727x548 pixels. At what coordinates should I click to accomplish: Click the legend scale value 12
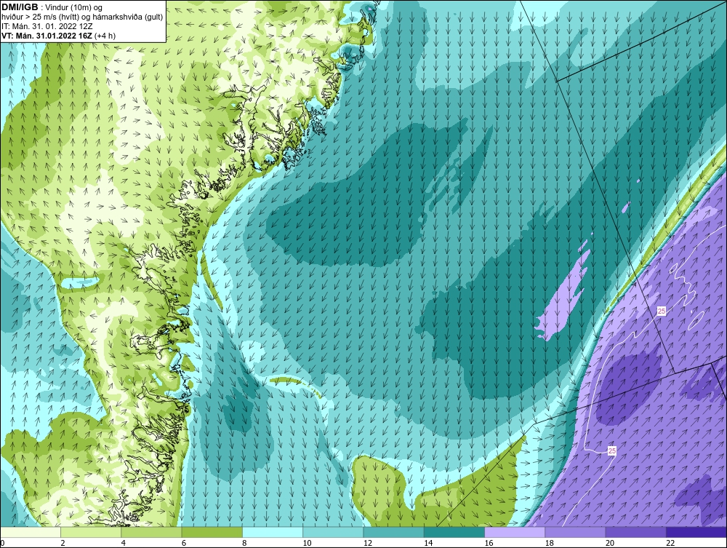[x=368, y=544]
